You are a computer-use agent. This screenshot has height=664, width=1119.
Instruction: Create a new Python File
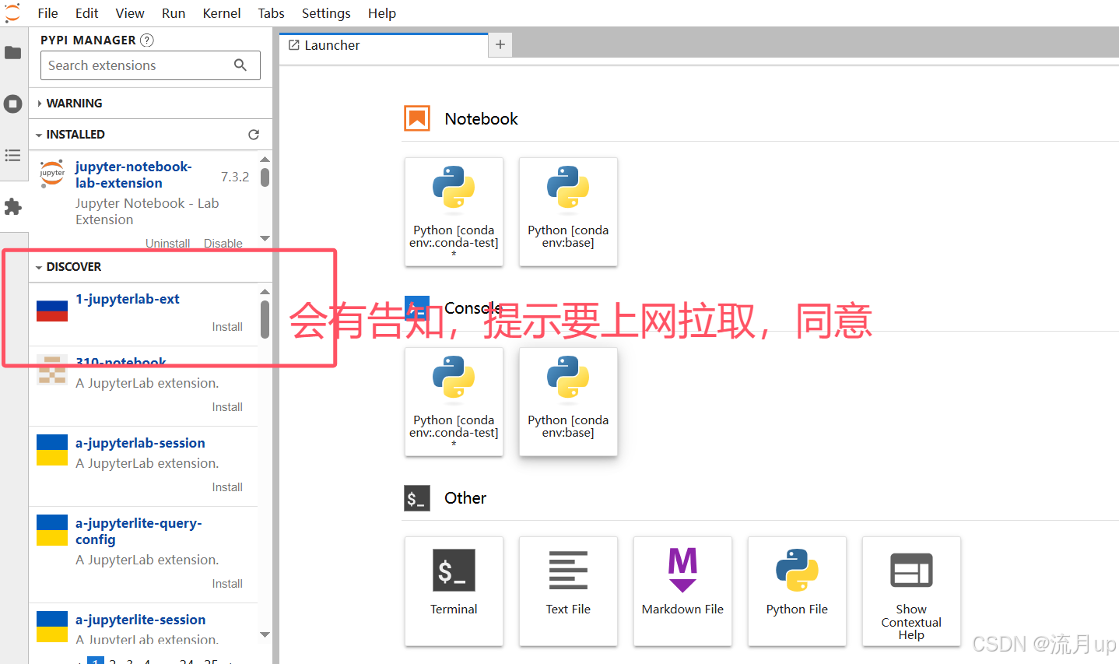coord(797,591)
